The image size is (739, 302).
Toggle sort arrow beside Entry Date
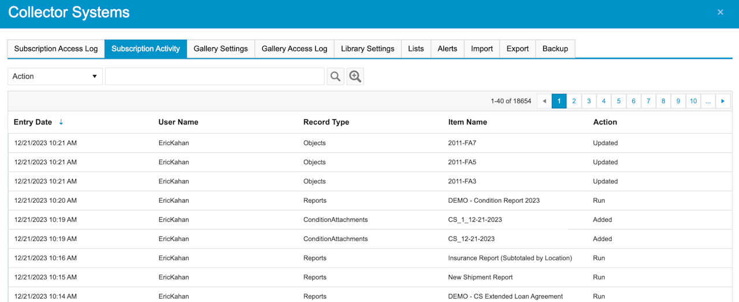point(61,122)
